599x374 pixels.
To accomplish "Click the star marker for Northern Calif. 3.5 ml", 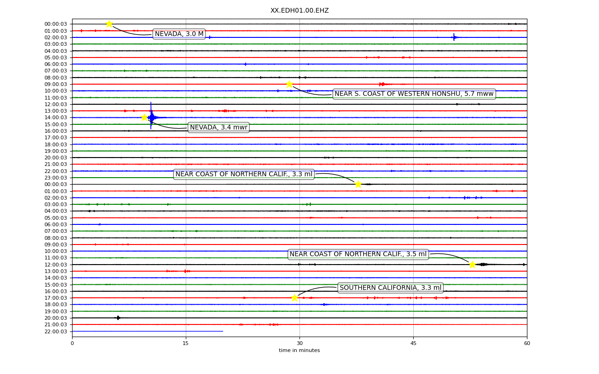I will click(x=472, y=265).
